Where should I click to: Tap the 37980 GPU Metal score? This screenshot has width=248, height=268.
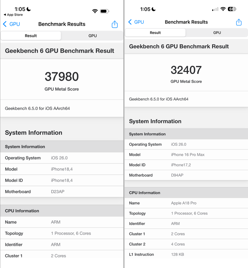point(62,77)
